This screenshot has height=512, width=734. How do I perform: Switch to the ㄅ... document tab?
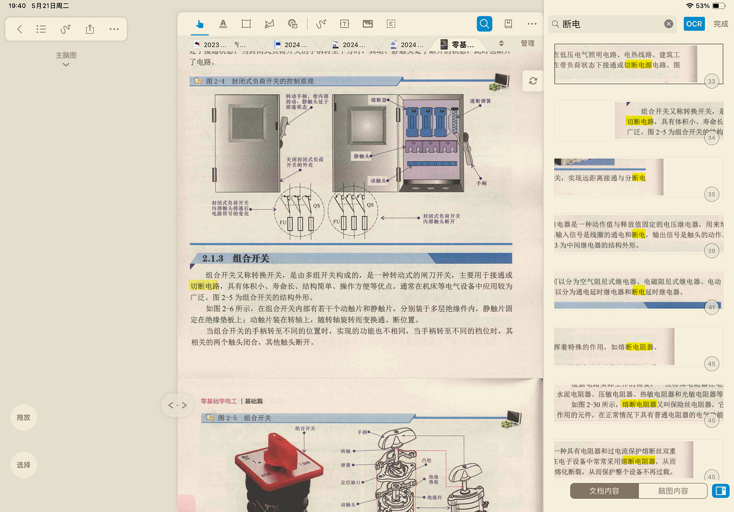pyautogui.click(x=240, y=45)
